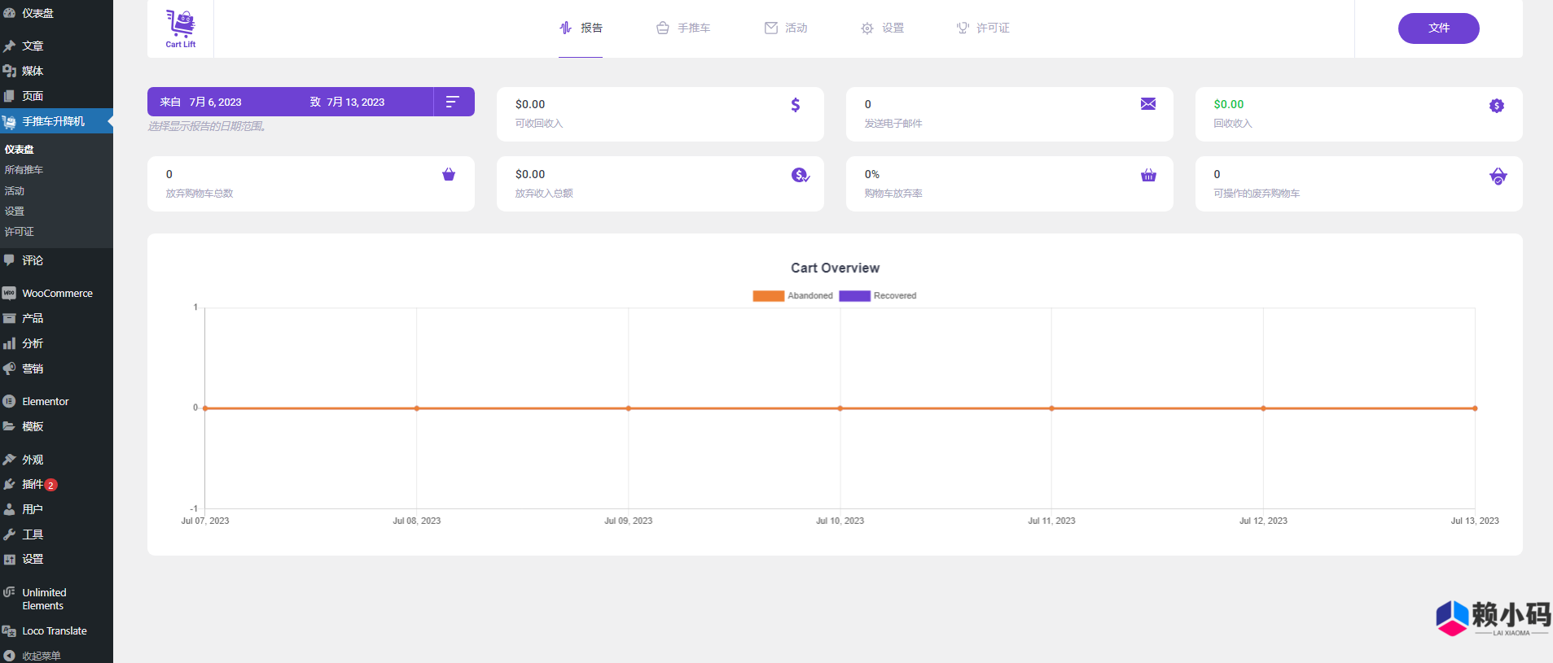Viewport: 1553px width, 663px height.
Task: Open 所有推车 submenu link
Action: (x=24, y=170)
